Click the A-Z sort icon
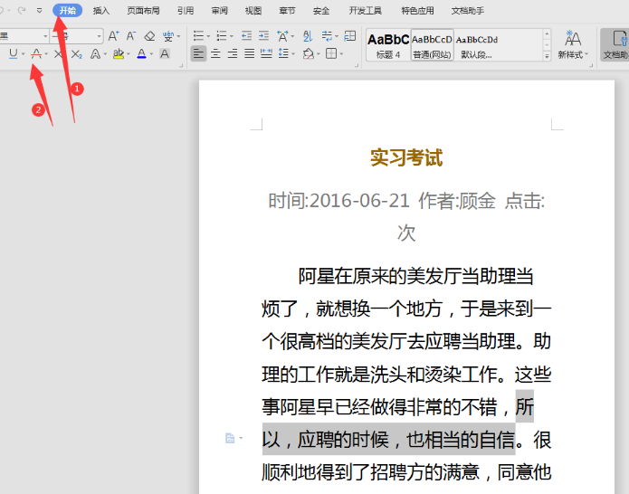629x494 pixels. 308,36
